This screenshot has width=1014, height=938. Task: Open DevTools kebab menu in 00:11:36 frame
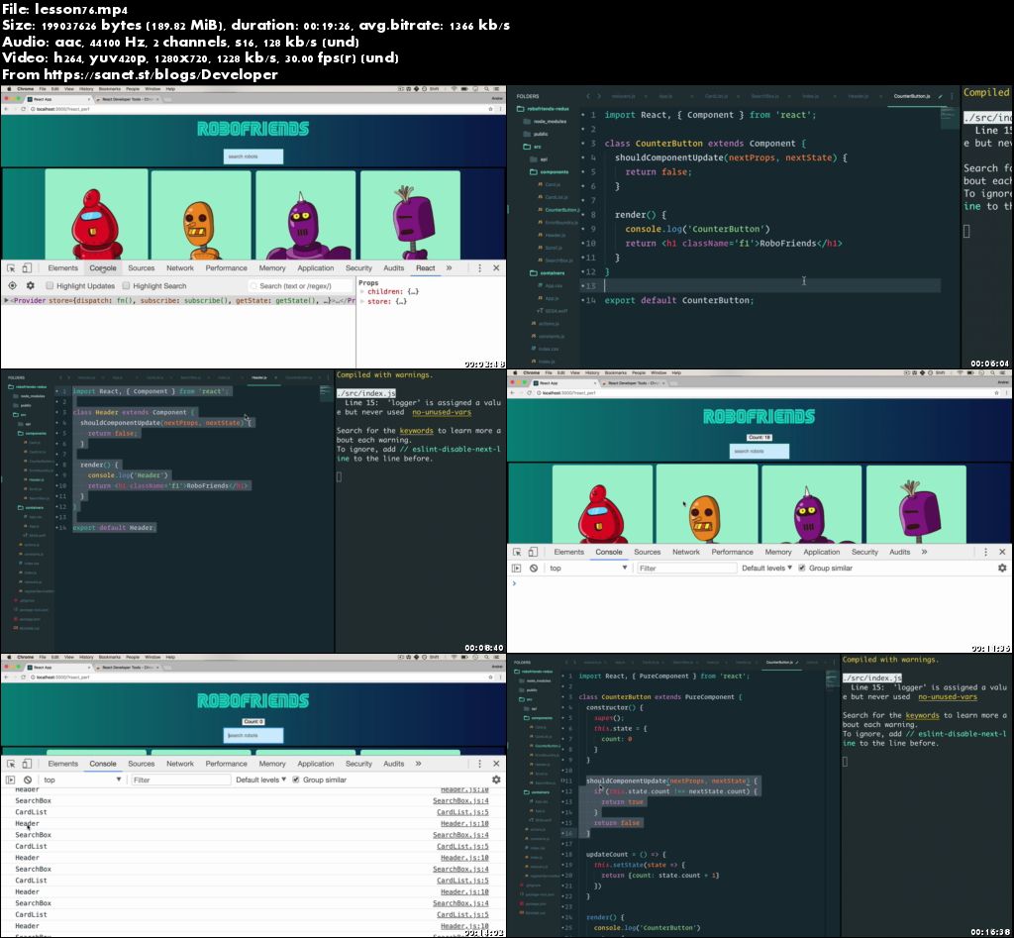(985, 552)
